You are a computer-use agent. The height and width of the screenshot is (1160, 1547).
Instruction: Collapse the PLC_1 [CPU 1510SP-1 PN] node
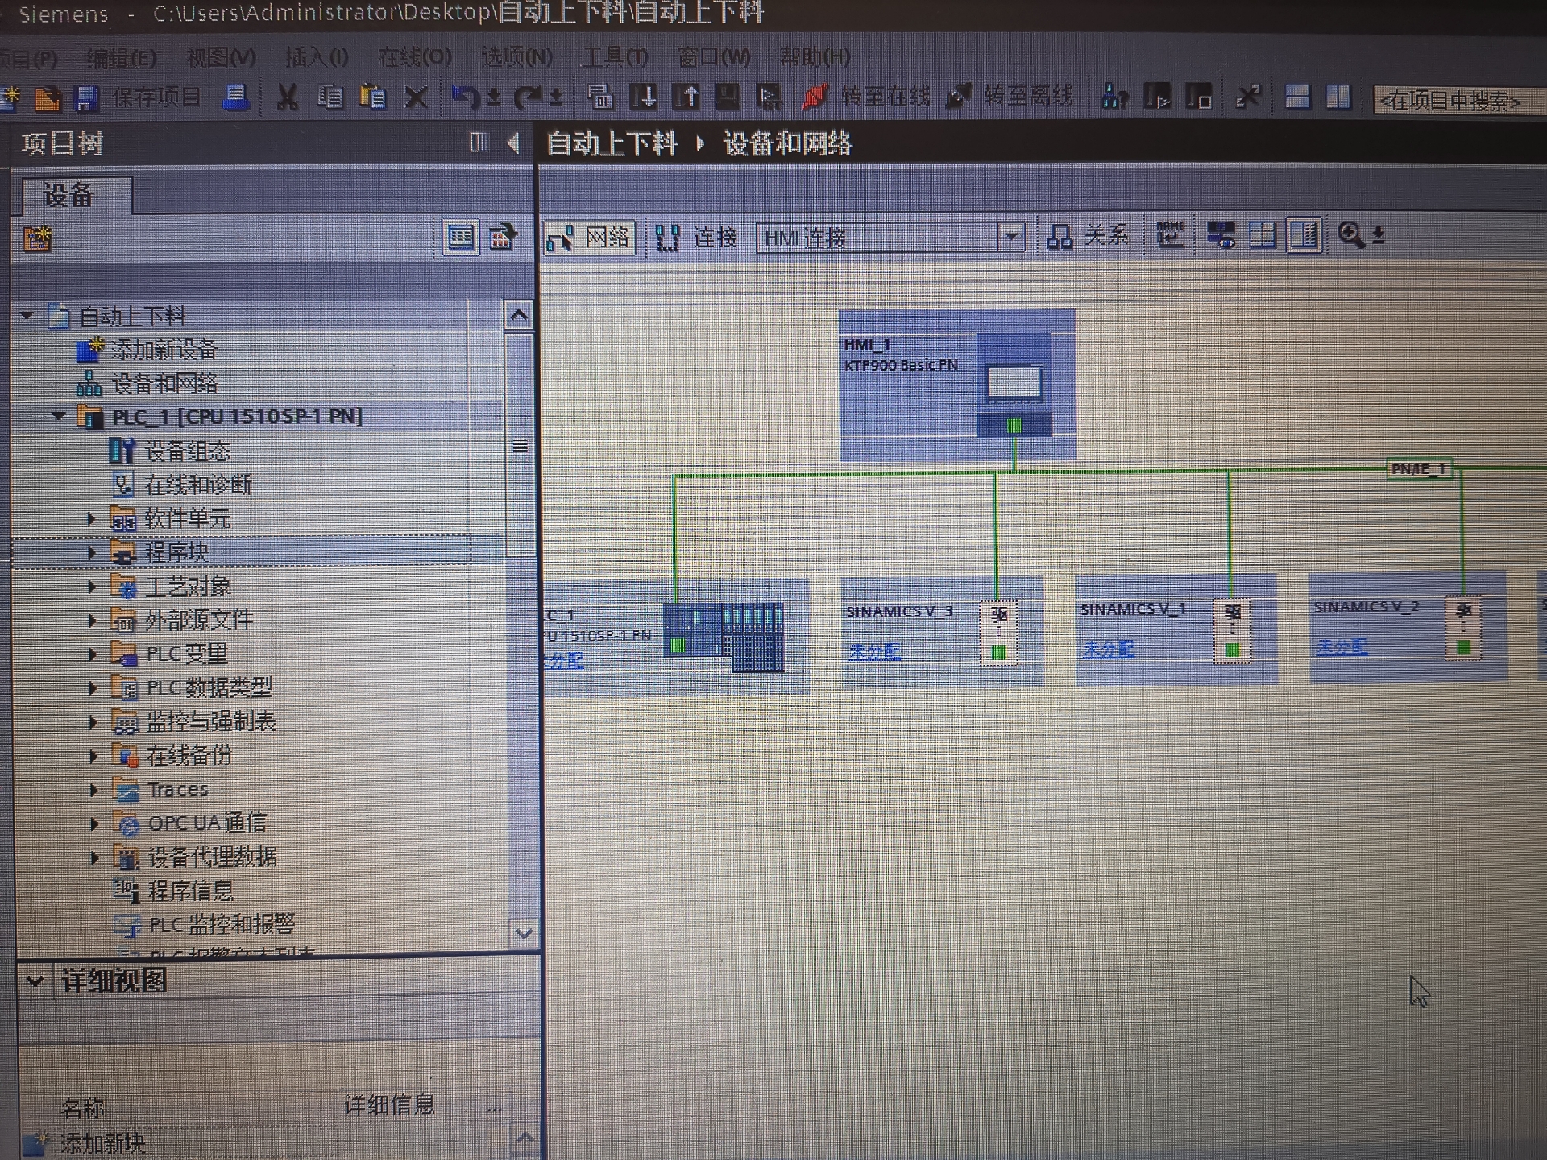click(x=58, y=416)
